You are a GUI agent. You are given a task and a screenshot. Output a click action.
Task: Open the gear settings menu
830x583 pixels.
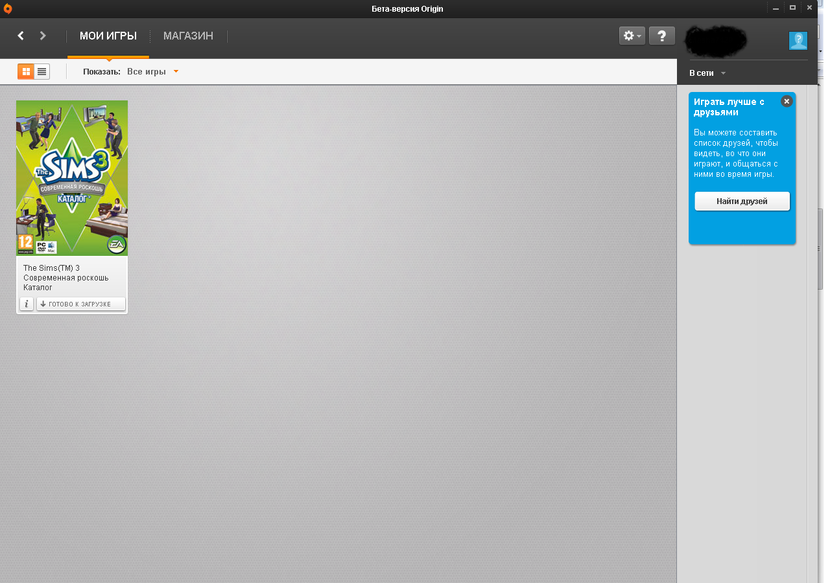[632, 36]
